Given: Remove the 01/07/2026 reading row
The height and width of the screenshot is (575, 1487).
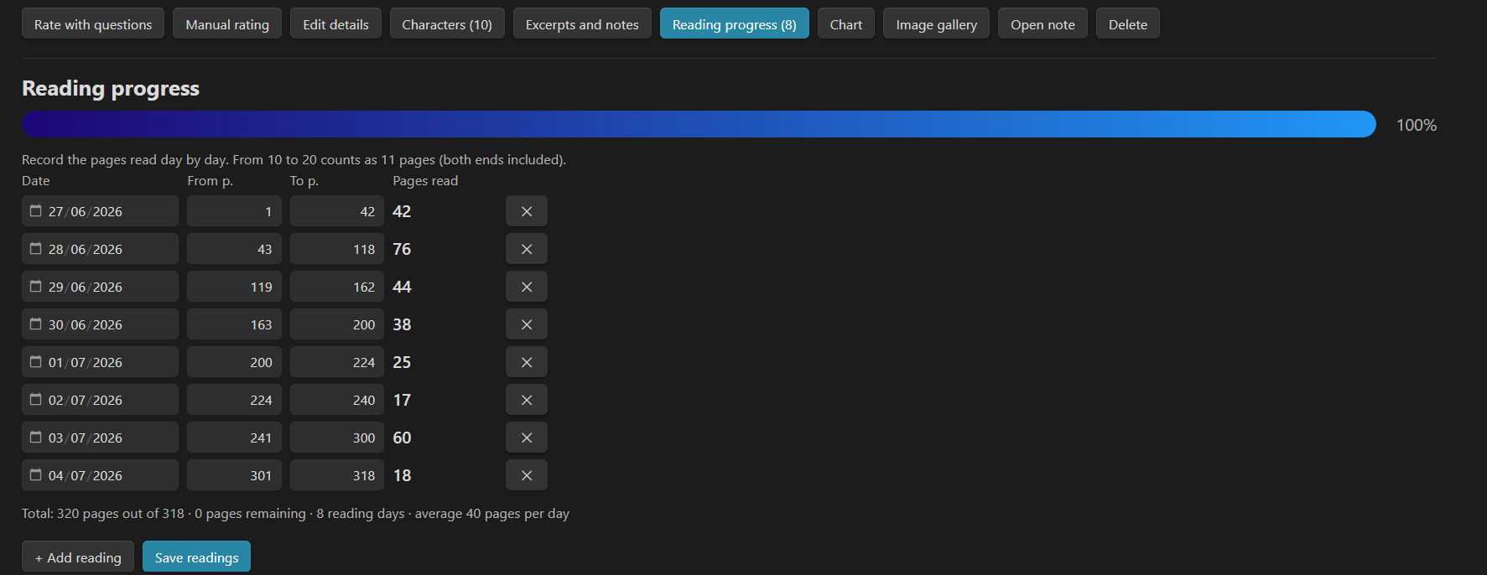Looking at the screenshot, I should pos(527,362).
